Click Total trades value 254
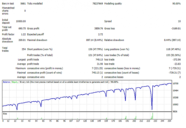The height and width of the screenshot is (128, 186). [x=24, y=49]
